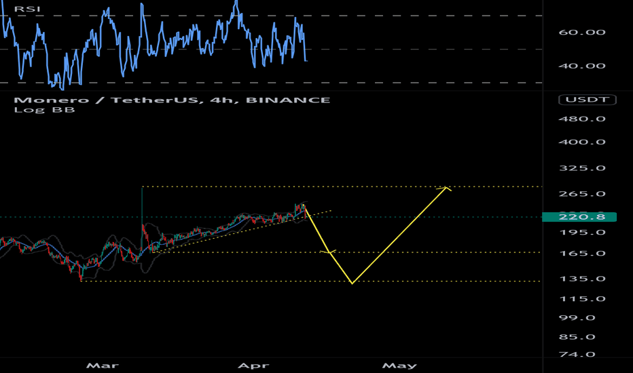Click the RSI 40.00 axis value
The height and width of the screenshot is (373, 633).
coord(582,66)
